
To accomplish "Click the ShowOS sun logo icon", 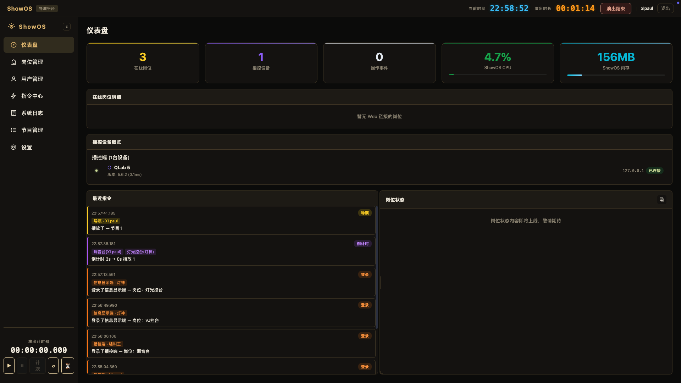I will click(x=12, y=26).
